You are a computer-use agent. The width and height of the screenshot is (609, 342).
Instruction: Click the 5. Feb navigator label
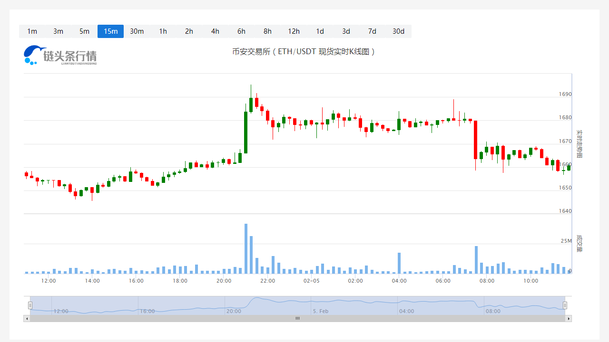coord(321,311)
